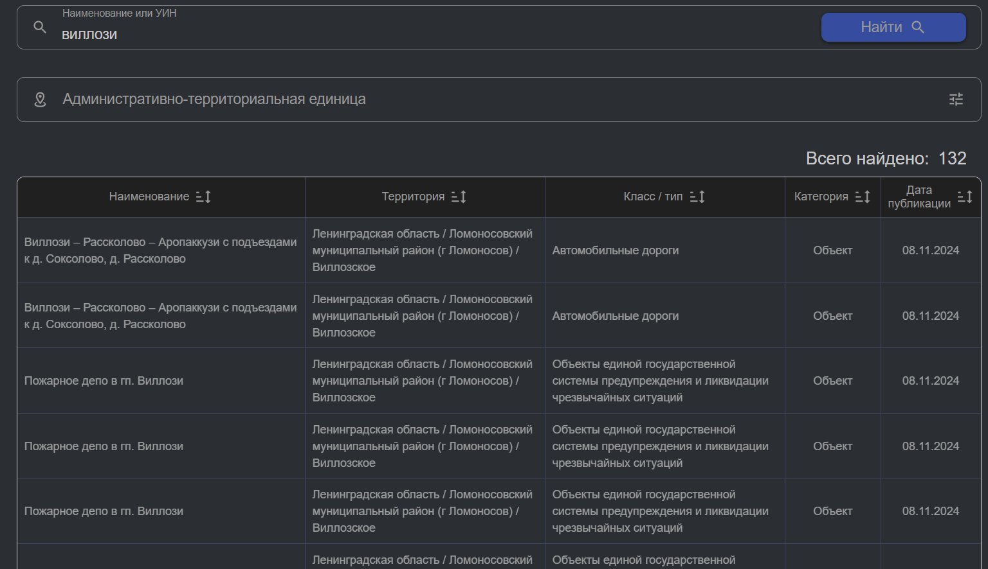Click the Класс / тип header text
The height and width of the screenshot is (569, 988).
[x=653, y=197]
